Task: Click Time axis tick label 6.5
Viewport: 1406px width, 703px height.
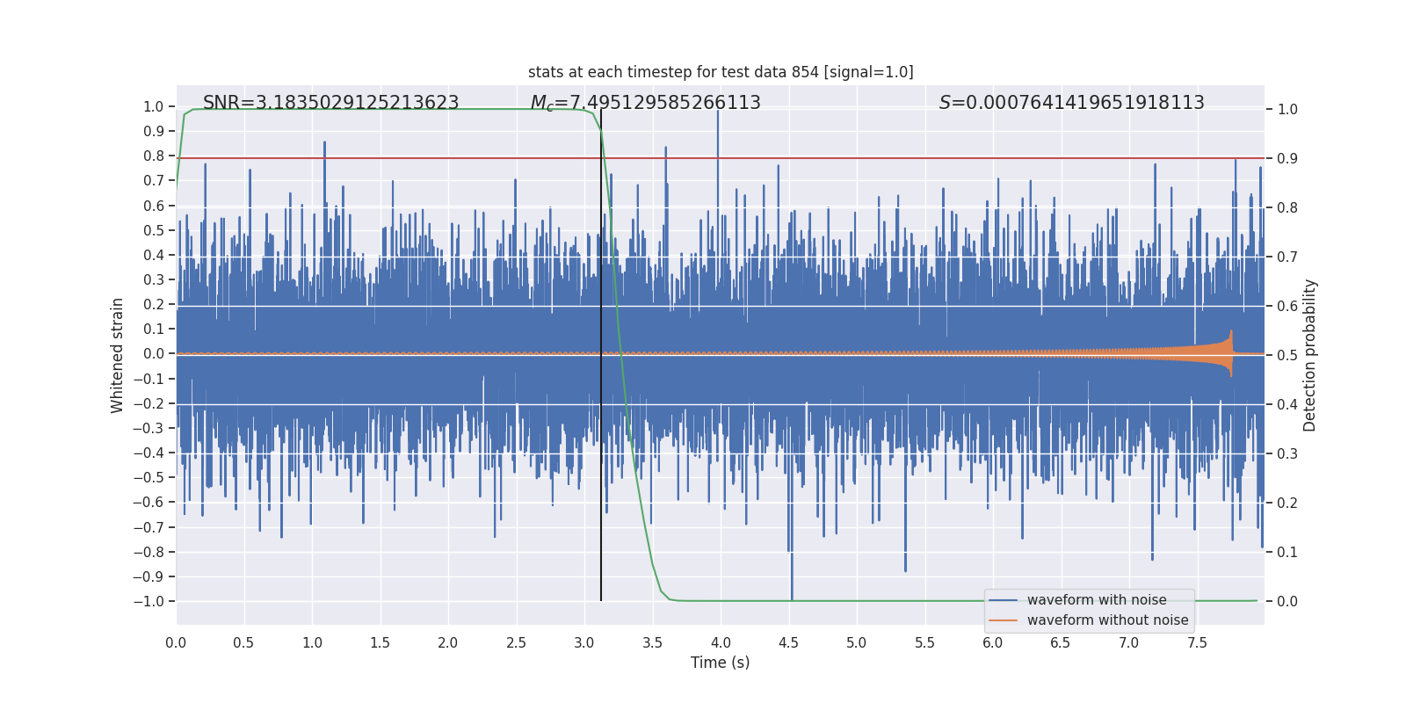Action: click(x=1061, y=642)
